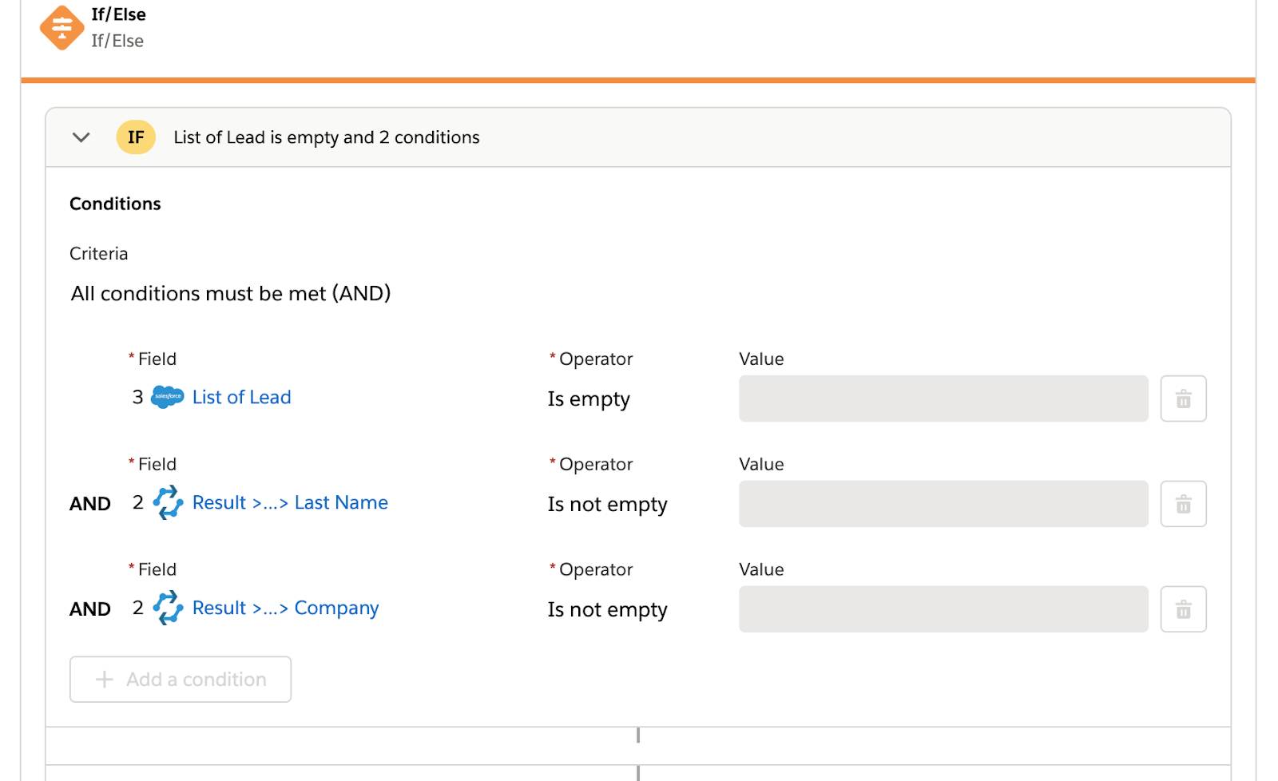The height and width of the screenshot is (781, 1278).
Task: Select the 'Is not empty' operator for Company
Action: click(607, 610)
